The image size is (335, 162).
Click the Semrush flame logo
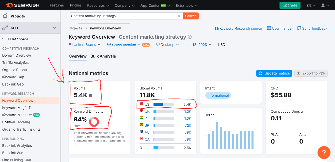pos(9,5)
